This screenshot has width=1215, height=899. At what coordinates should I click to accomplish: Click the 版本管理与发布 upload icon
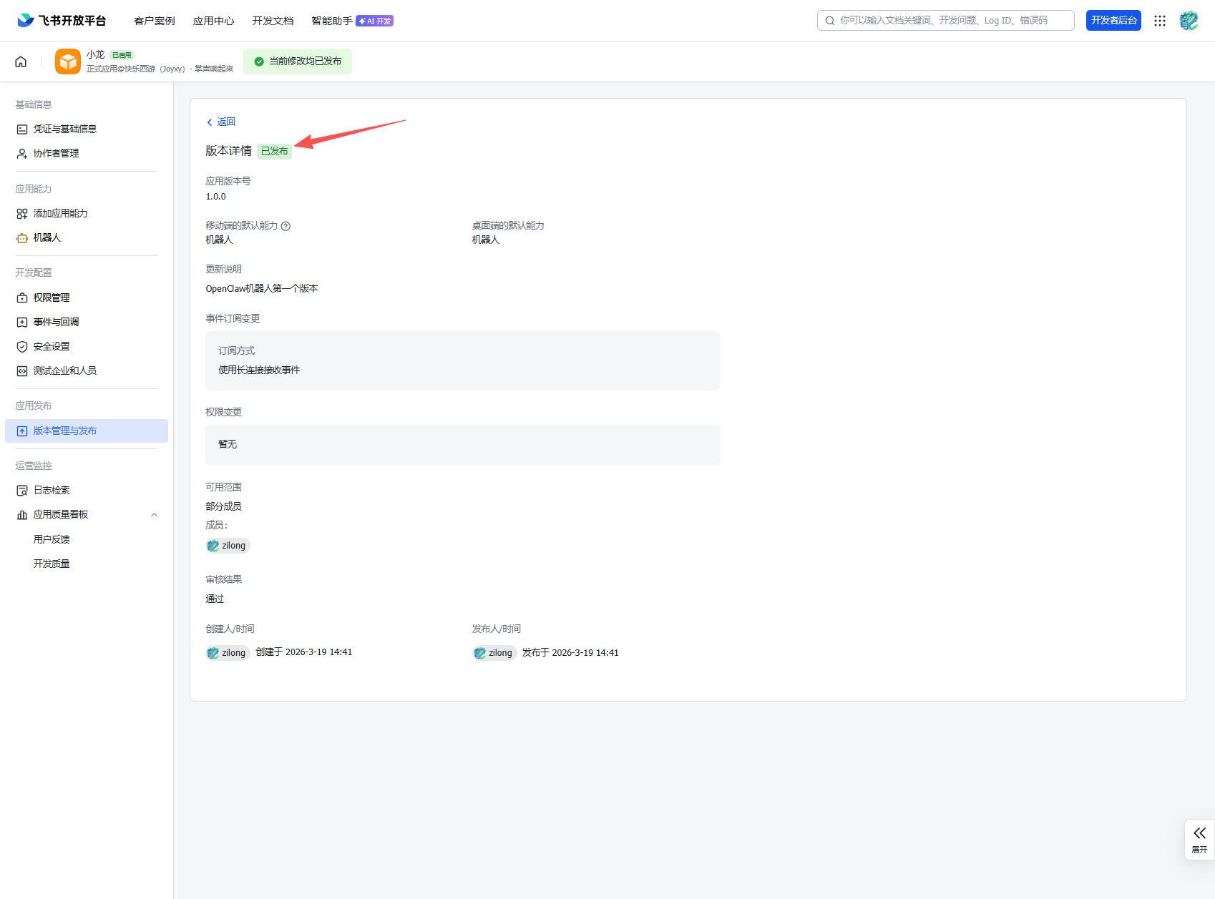point(22,431)
